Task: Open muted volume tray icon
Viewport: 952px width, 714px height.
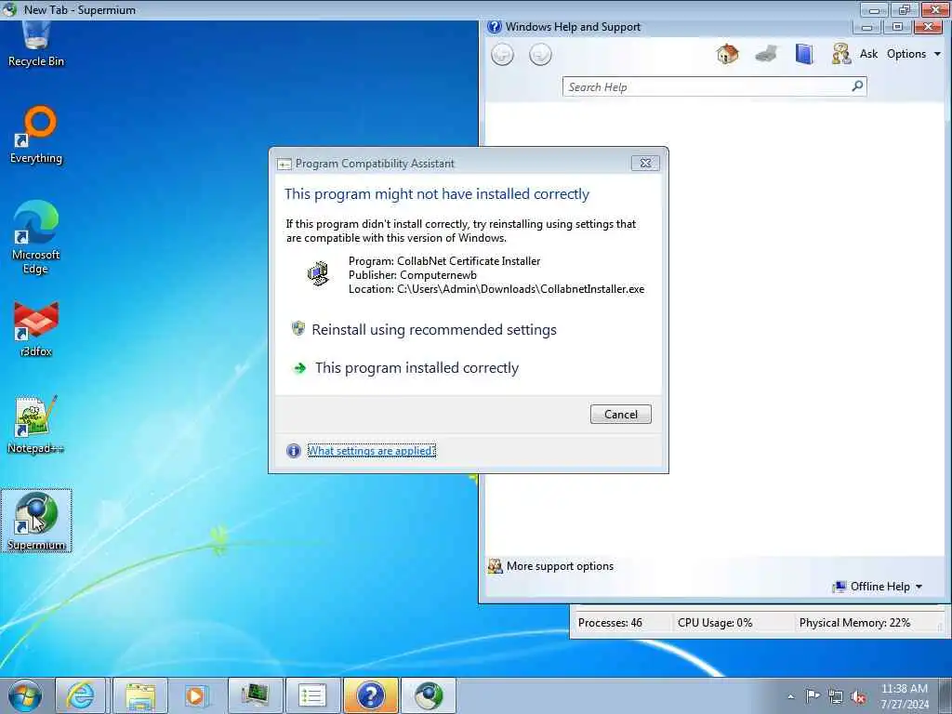Action: click(858, 696)
